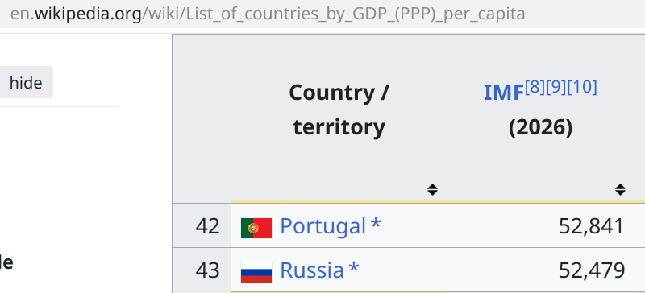Open reference footnote [10]
The width and height of the screenshot is (645, 293).
(x=581, y=87)
